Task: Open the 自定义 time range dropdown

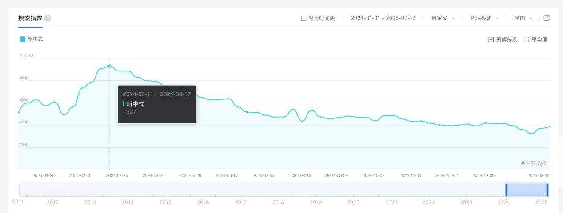Action: click(443, 18)
